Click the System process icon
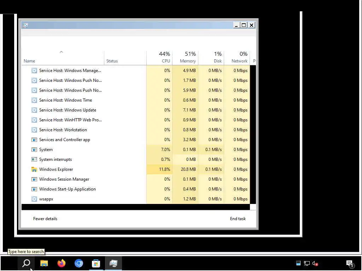Screen dimensions: 362x271 34,150
